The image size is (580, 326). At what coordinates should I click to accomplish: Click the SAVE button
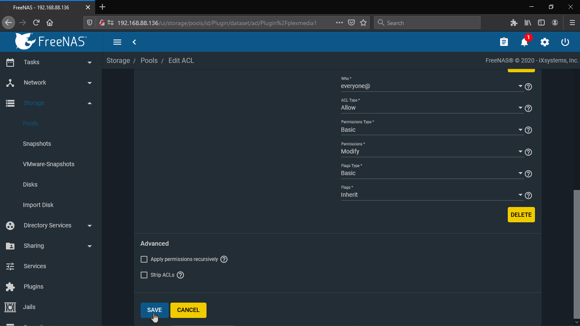[x=154, y=310]
